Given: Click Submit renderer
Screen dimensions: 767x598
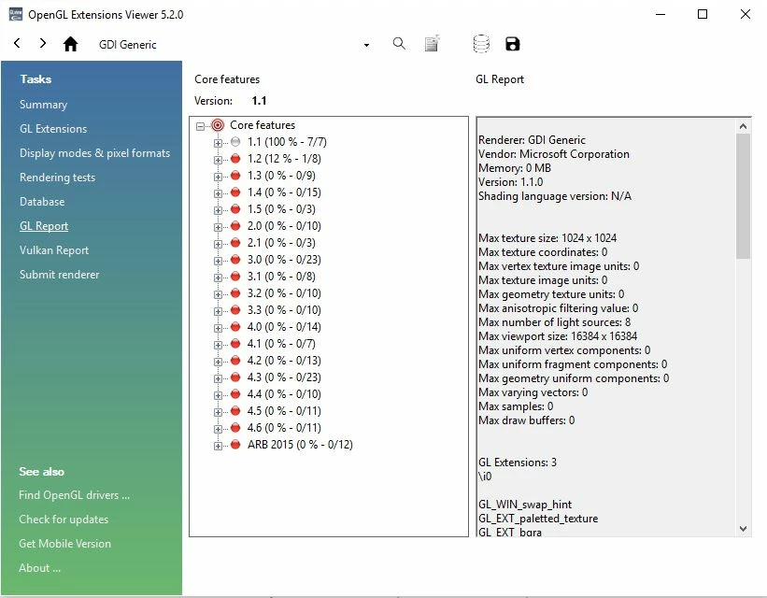Looking at the screenshot, I should coord(59,275).
